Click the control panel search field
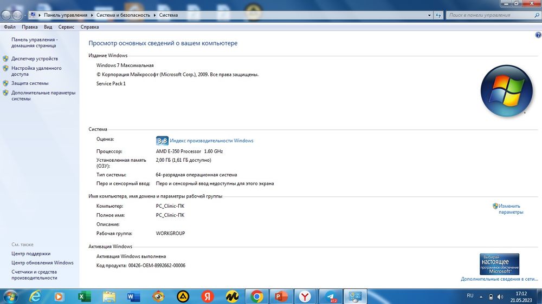The image size is (542, 304). [x=490, y=15]
